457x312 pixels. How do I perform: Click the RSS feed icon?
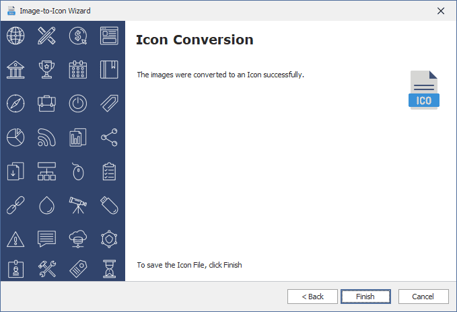click(x=46, y=138)
